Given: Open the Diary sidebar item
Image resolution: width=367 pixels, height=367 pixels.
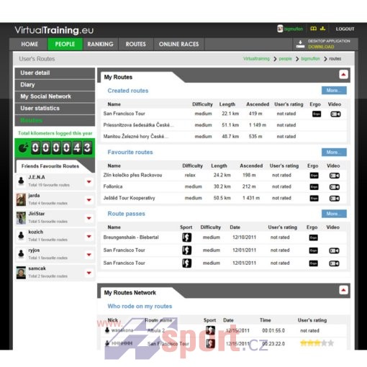Looking at the screenshot, I should pos(55,85).
